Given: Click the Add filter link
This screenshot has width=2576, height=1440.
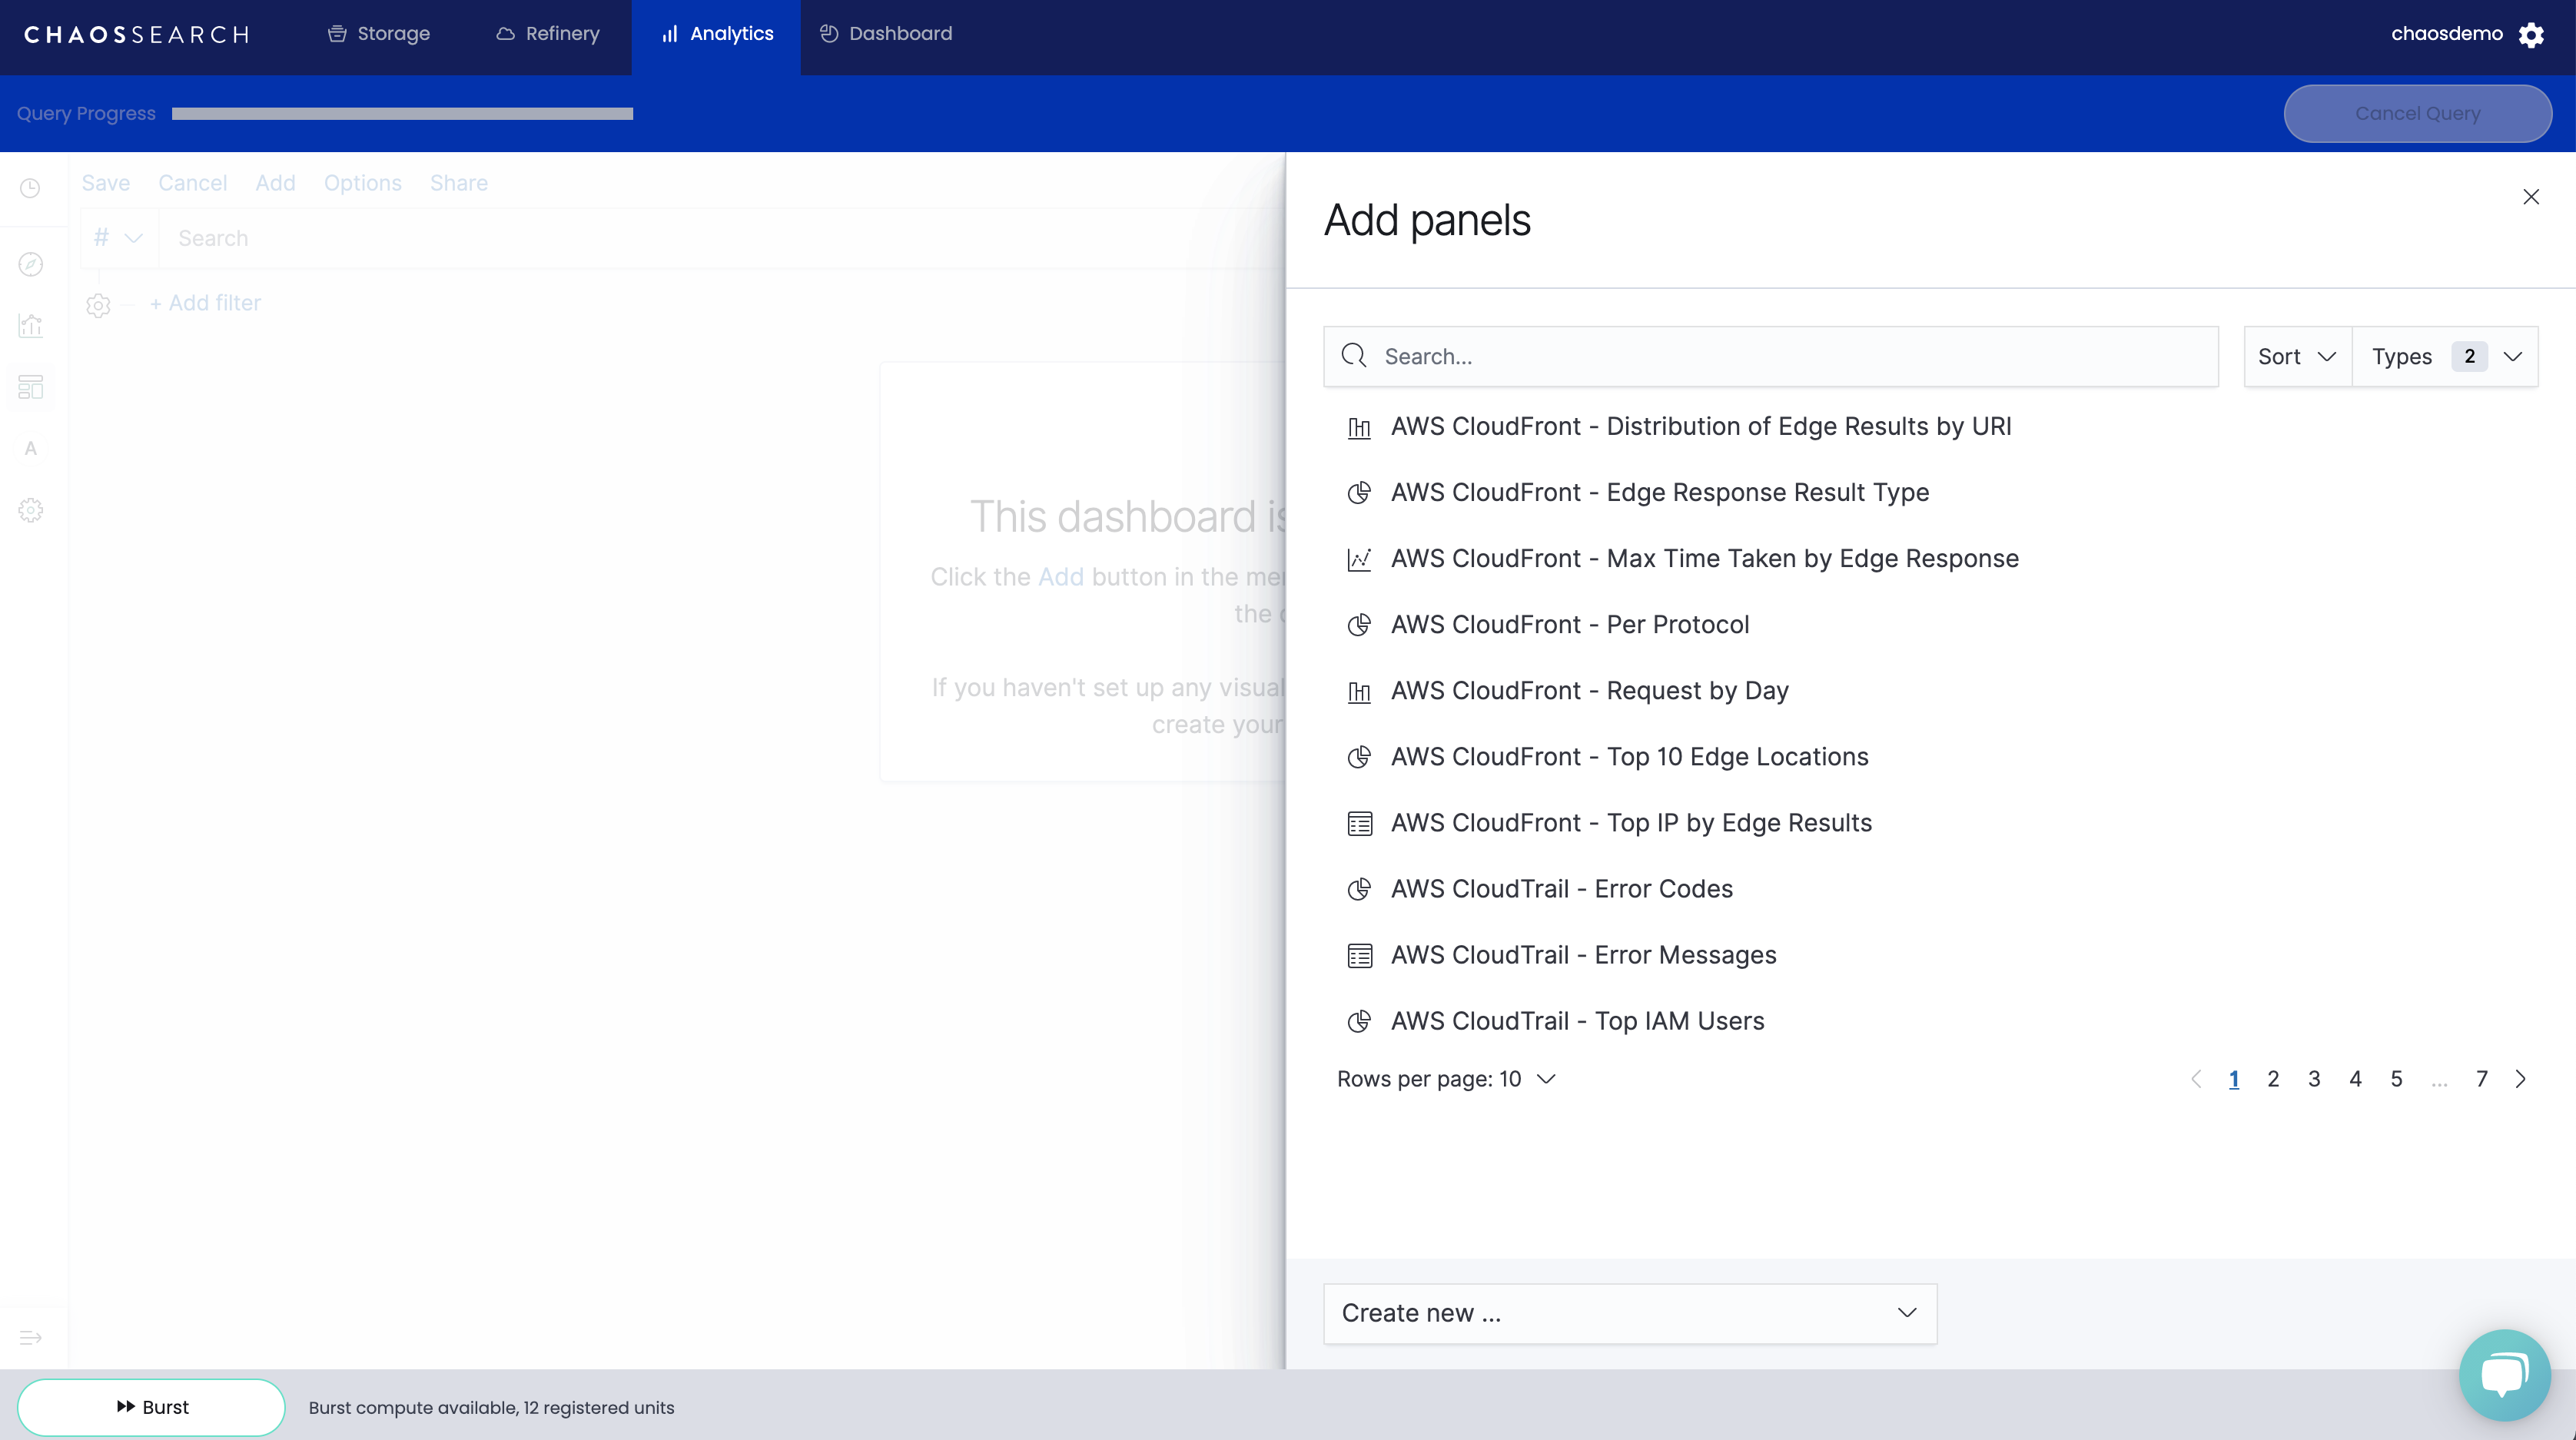Looking at the screenshot, I should [x=205, y=303].
